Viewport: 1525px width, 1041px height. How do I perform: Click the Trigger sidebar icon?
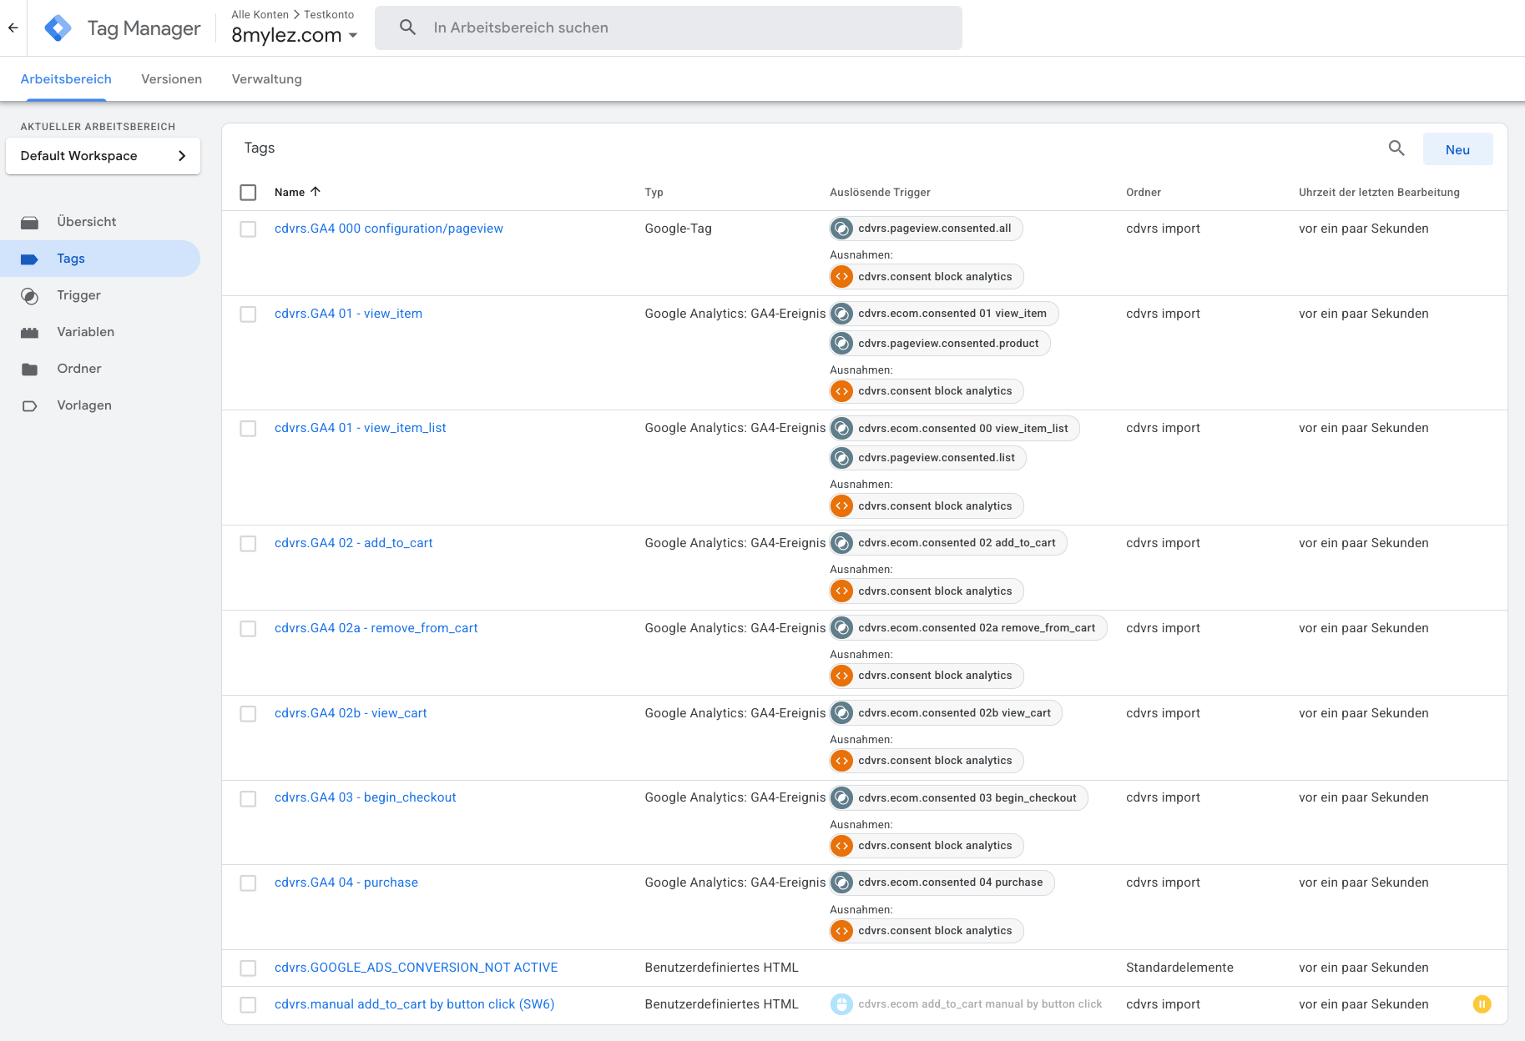[31, 294]
